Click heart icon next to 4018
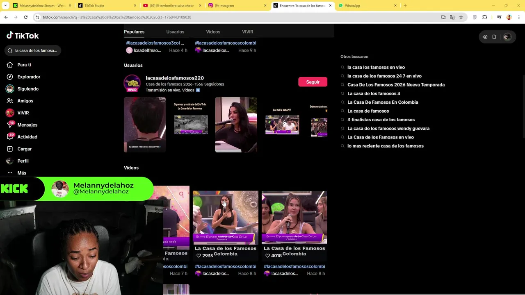 click(x=268, y=256)
